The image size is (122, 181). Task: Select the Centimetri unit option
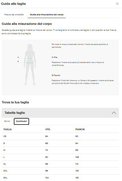tap(21, 121)
